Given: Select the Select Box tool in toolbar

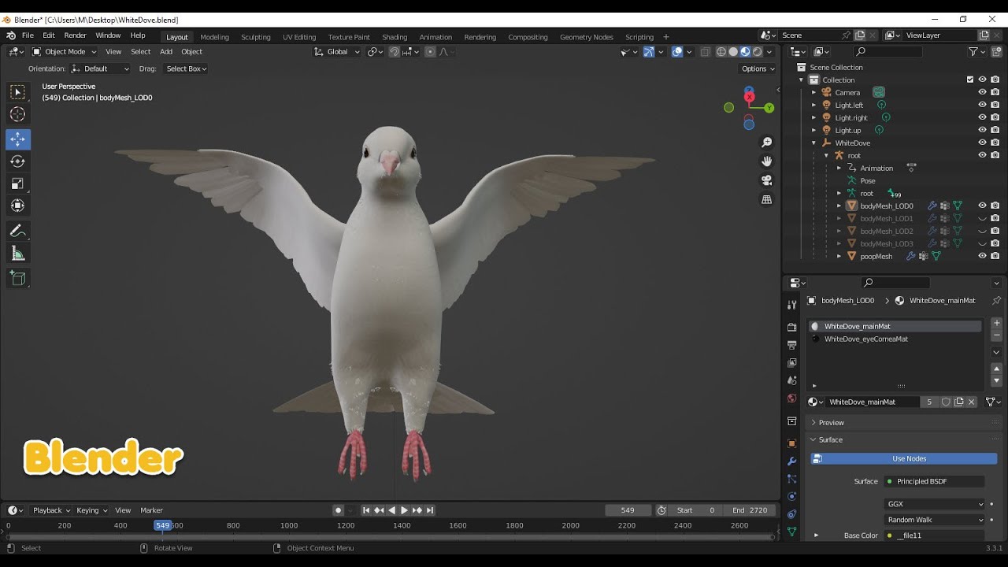Looking at the screenshot, I should 17,92.
